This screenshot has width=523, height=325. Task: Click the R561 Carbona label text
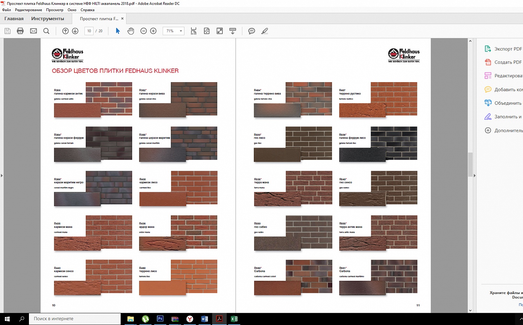pos(345,270)
